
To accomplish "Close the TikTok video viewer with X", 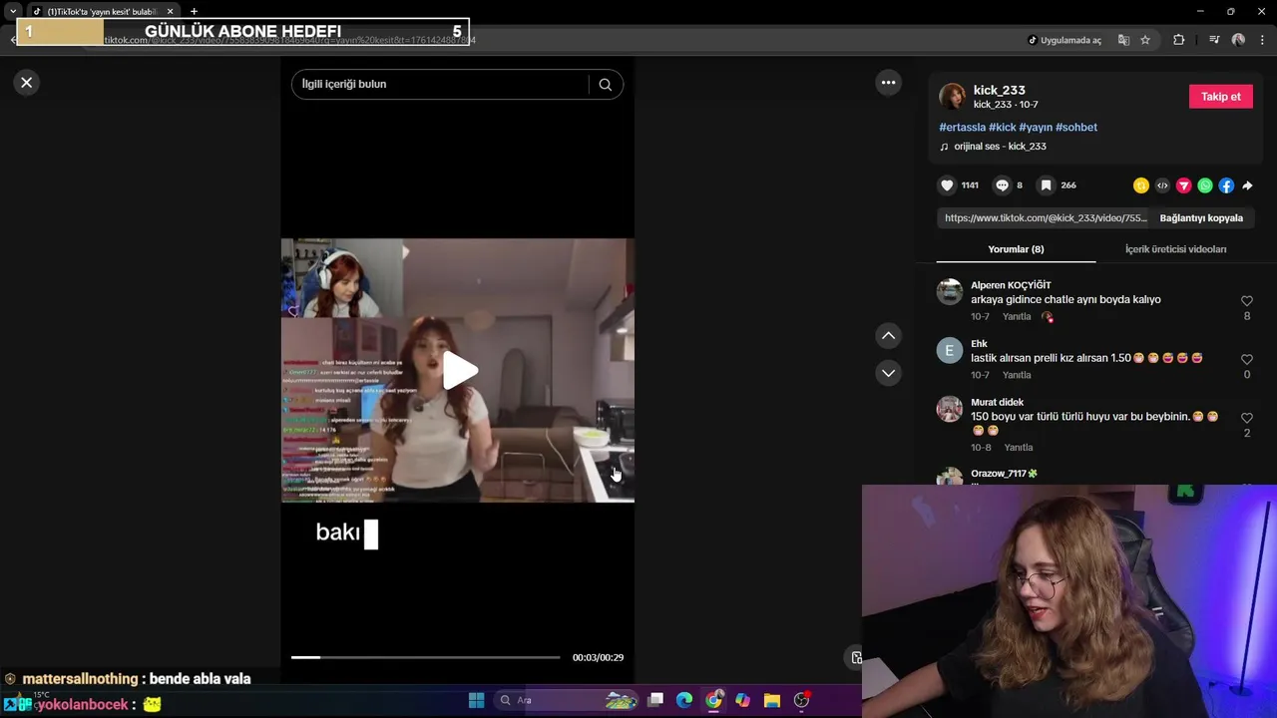I will [x=27, y=83].
